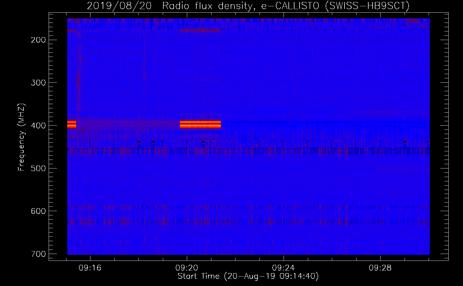Click the 'Start Time (20-Aug-19 09:14:40)' label
The width and height of the screenshot is (463, 286).
(x=248, y=276)
